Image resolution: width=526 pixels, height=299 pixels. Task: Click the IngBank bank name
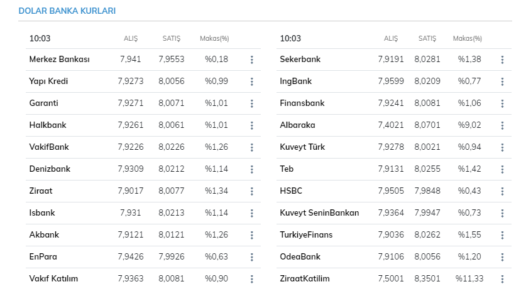(x=295, y=81)
